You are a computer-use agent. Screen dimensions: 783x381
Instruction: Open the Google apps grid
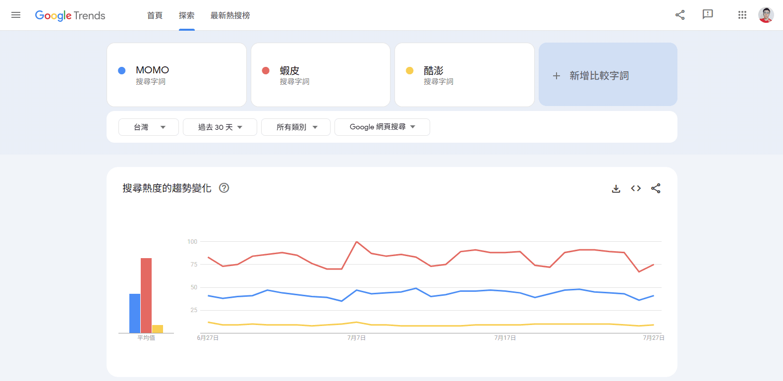pos(742,15)
